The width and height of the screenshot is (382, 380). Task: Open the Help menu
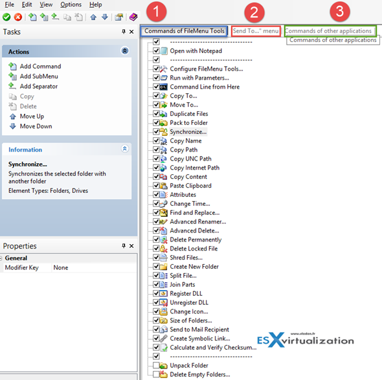96,5
